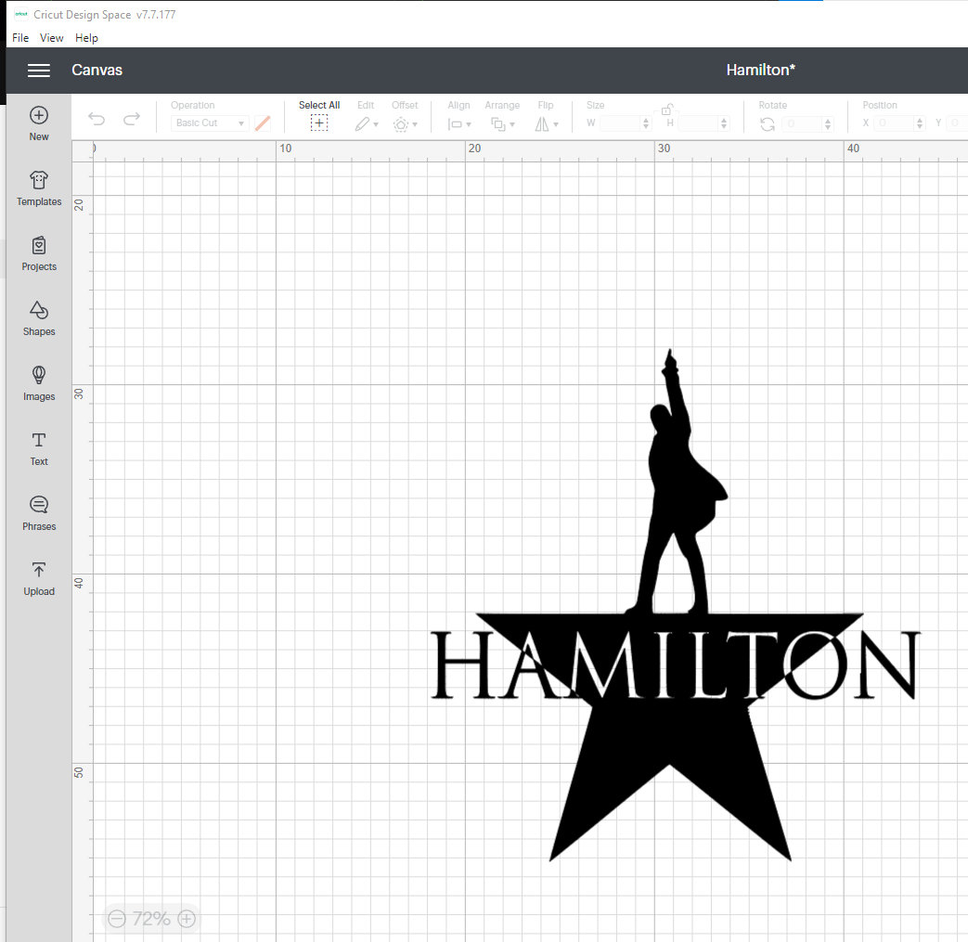
Task: Click the material color swatch
Action: click(x=263, y=123)
